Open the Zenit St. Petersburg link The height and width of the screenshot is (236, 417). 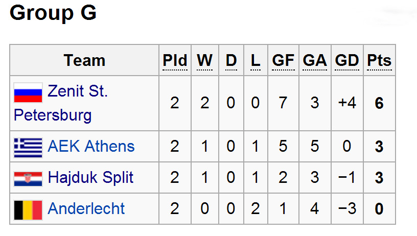point(78,92)
